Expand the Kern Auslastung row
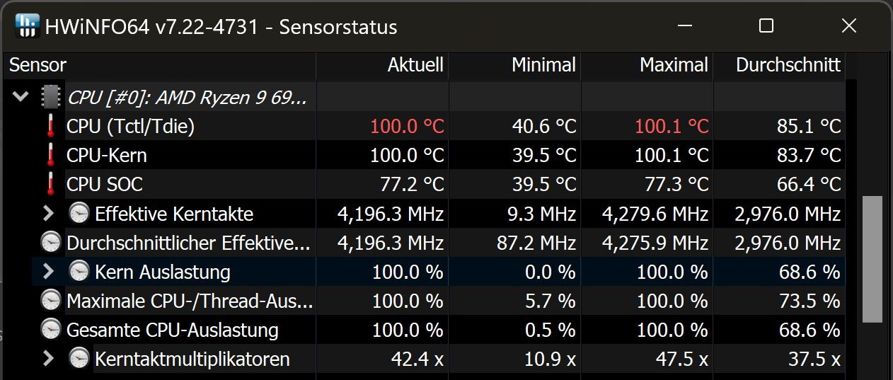This screenshot has width=893, height=380. tap(48, 272)
